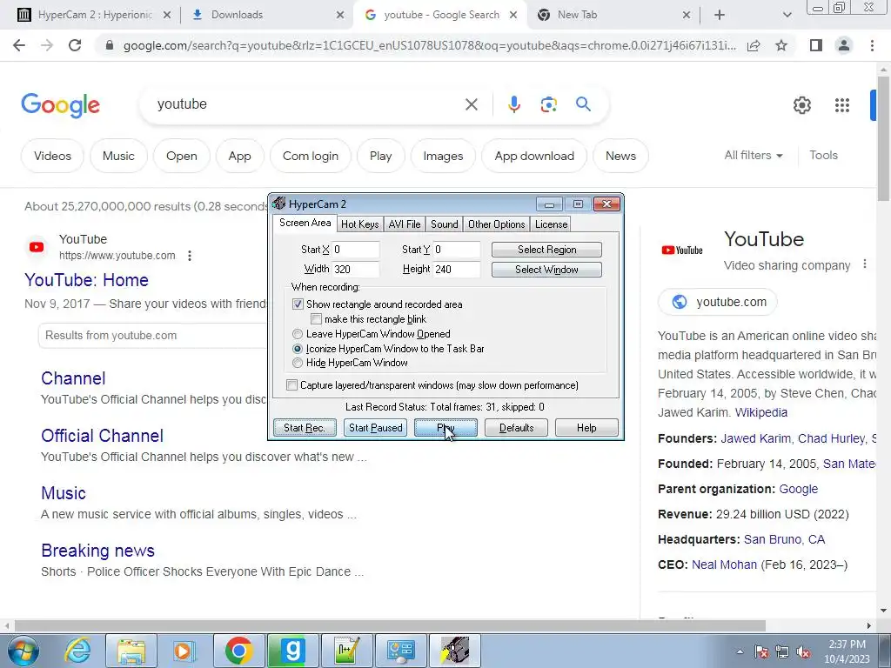Open Tools under search bar
Viewport: 891px width, 668px height.
[x=823, y=155]
